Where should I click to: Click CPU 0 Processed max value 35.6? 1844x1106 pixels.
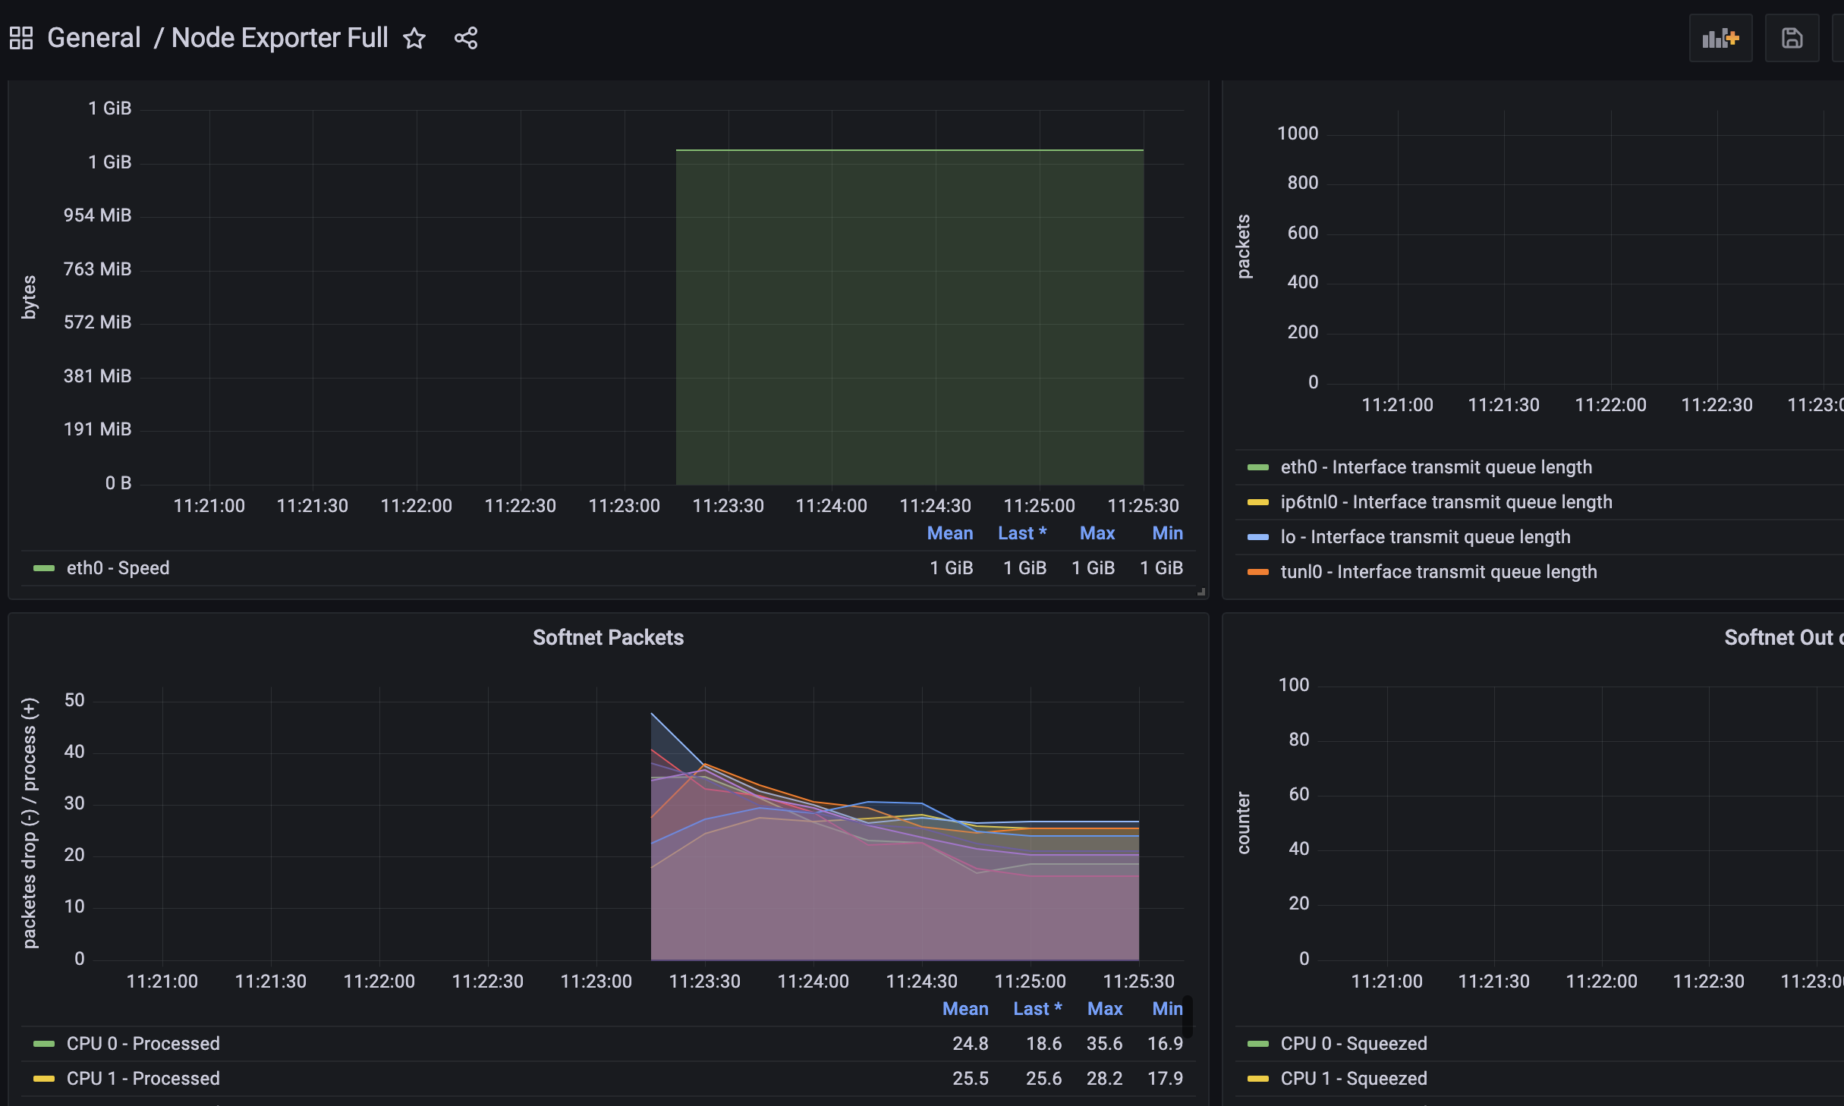1104,1044
